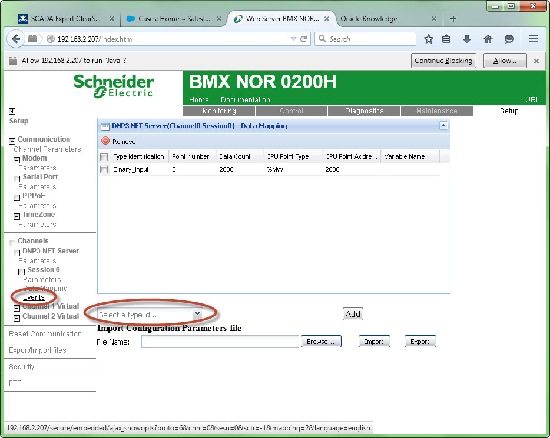
Task: Open Security in the sidebar
Action: click(x=22, y=367)
